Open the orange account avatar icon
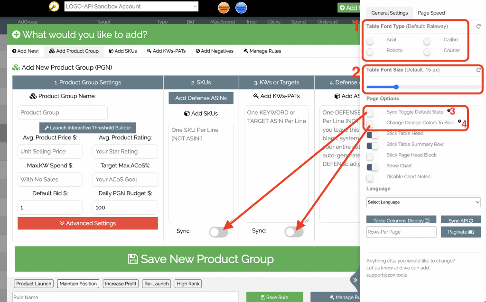The width and height of the screenshot is (486, 302). click(x=224, y=8)
